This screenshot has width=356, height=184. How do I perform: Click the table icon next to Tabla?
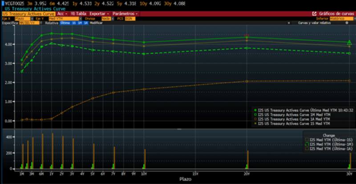72,14
